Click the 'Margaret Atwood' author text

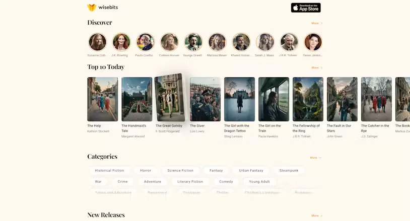(x=133, y=137)
